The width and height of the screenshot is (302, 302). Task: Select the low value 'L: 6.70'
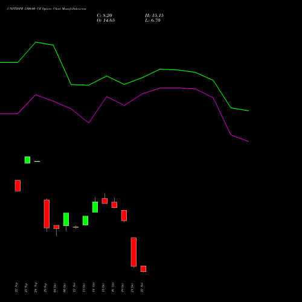[153, 21]
